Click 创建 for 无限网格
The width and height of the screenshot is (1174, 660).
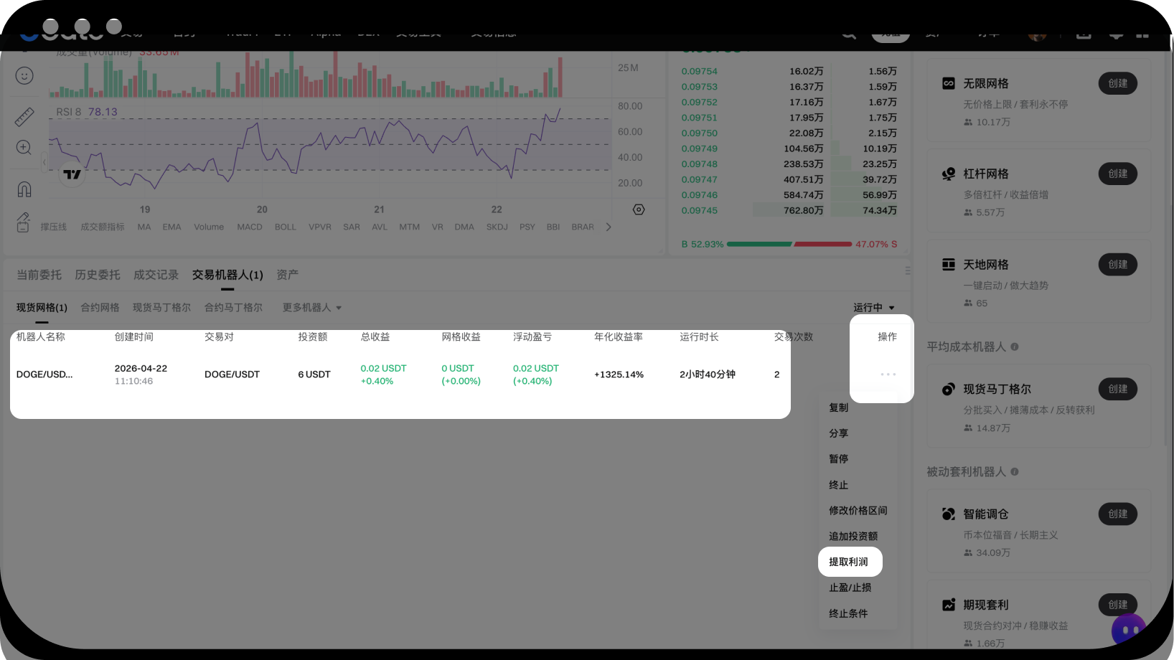point(1117,83)
